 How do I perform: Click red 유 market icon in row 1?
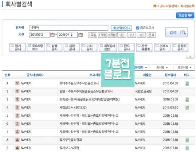pyautogui.click(x=17, y=83)
